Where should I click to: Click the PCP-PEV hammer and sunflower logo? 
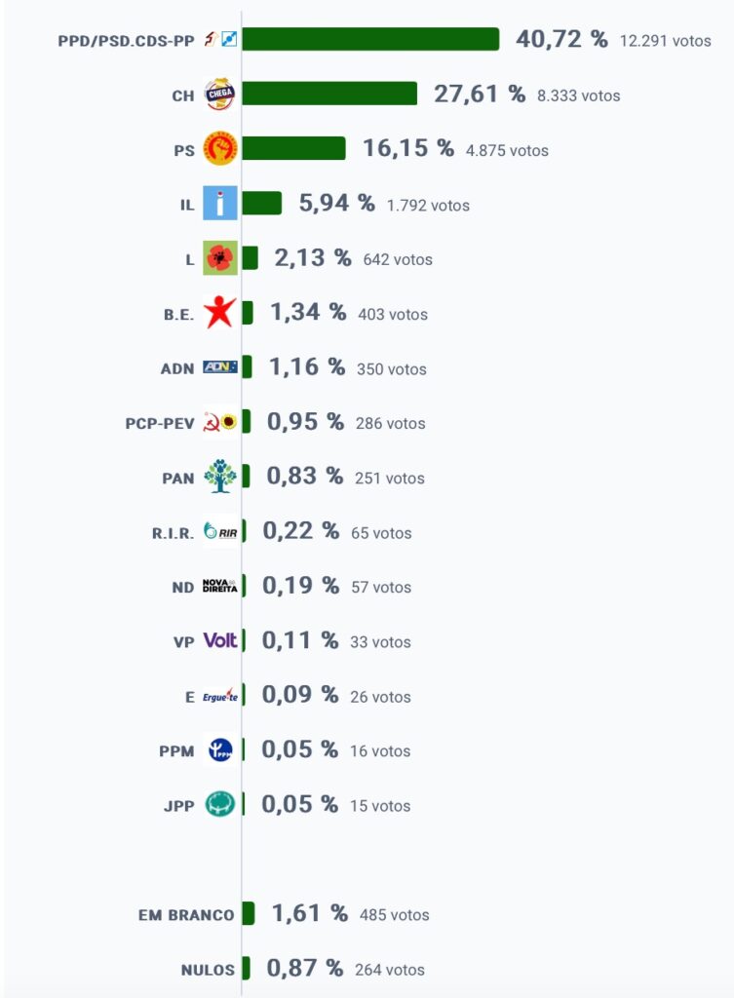(x=219, y=421)
